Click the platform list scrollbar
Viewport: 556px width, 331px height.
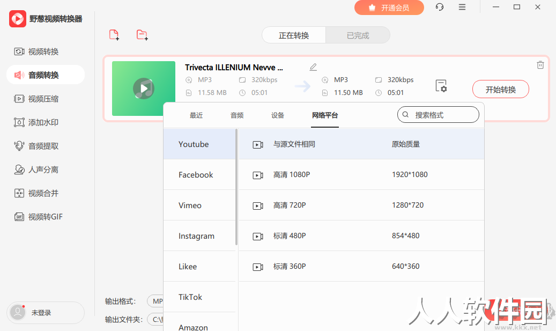[236, 187]
